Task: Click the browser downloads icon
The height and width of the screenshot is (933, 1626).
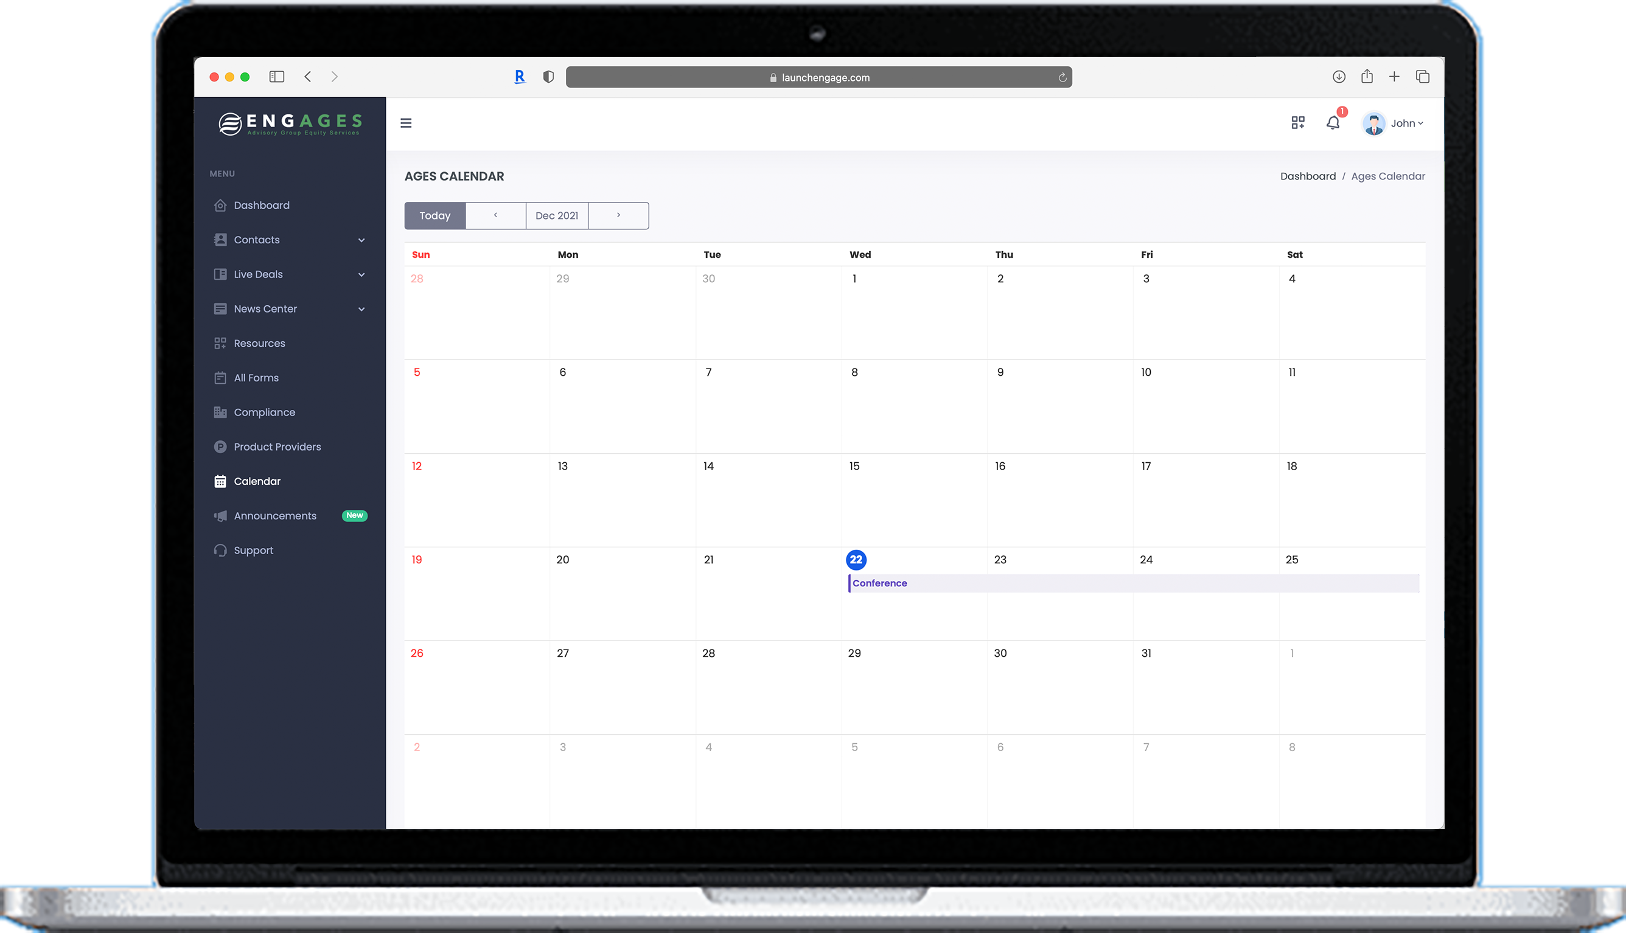Action: pyautogui.click(x=1339, y=77)
